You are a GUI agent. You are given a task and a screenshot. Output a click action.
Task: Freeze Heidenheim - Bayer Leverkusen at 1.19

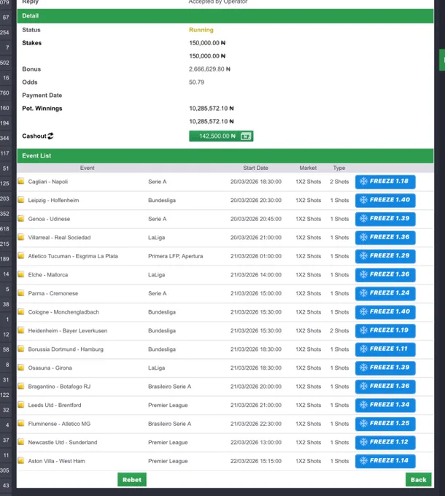coord(385,331)
